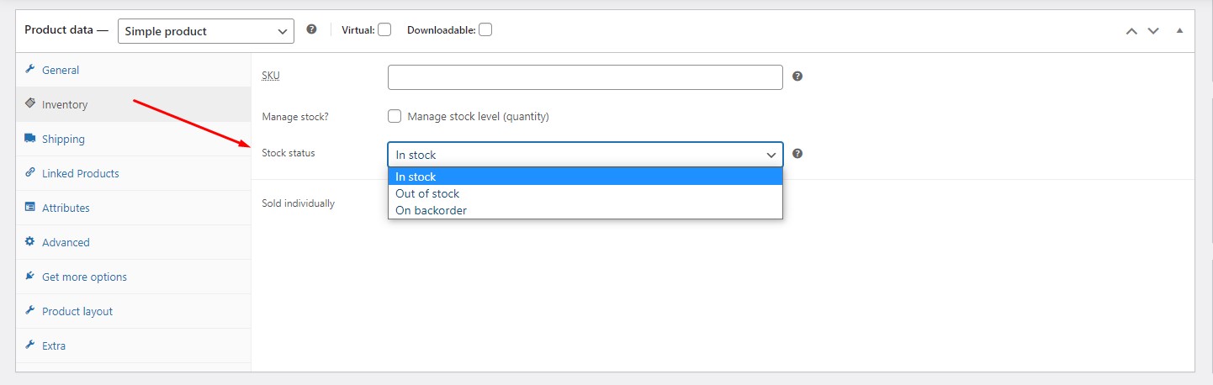Focus the SKU text field
Screen dimensions: 1213x385
tap(585, 77)
